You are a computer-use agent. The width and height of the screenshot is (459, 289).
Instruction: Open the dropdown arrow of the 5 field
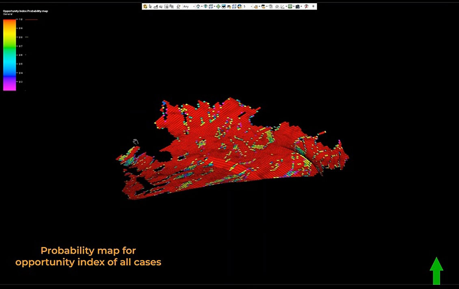(x=251, y=6)
